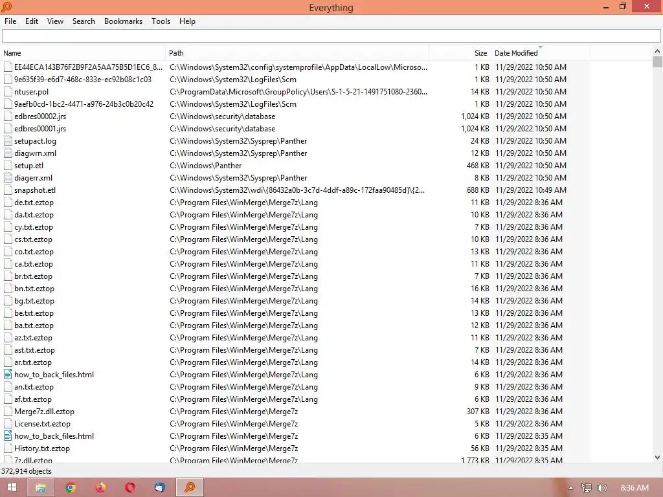Select cs.txt.eztop file name
663x497 pixels.
(x=34, y=239)
